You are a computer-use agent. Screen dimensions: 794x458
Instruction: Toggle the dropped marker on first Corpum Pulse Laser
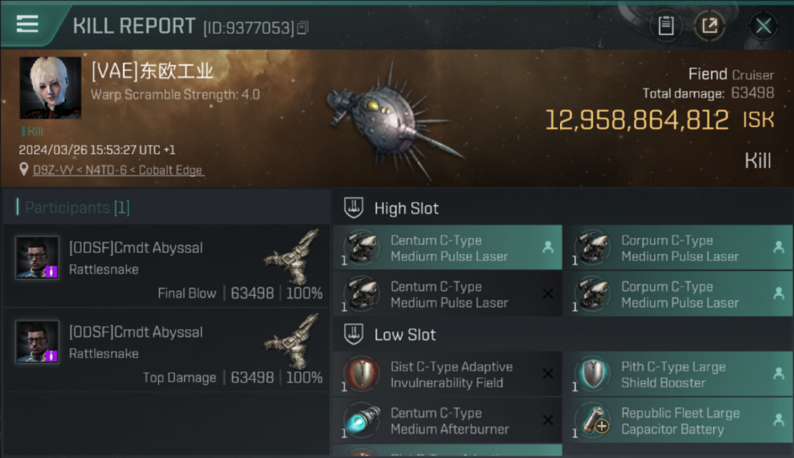(x=779, y=247)
